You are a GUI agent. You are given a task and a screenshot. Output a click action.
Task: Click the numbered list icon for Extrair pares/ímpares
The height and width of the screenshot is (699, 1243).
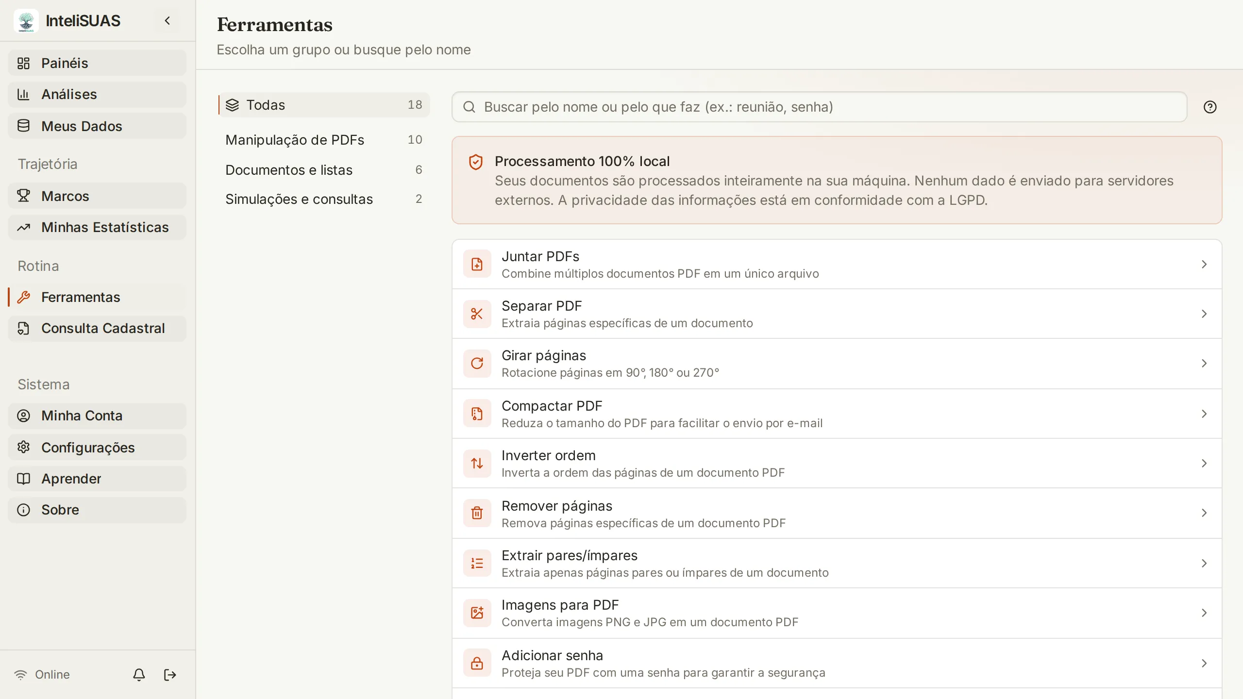click(x=477, y=563)
